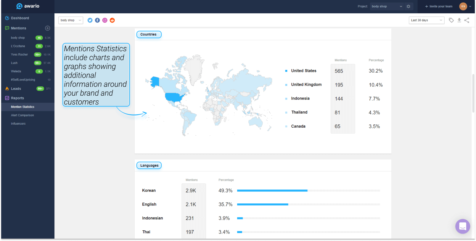Click the green 46 badge for body shop
This screenshot has width=476, height=241.
tap(39, 38)
